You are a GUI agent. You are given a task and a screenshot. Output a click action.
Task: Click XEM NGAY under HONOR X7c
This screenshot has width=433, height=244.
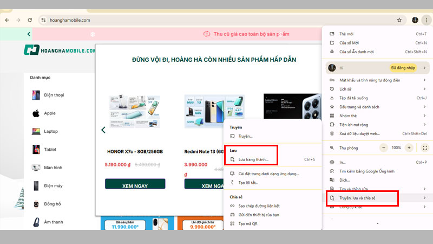[x=127, y=185]
